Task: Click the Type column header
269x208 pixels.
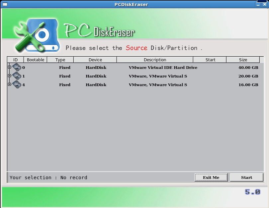Action: tap(60, 60)
